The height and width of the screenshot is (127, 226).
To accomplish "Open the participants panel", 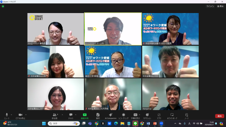I will coord(55,116).
